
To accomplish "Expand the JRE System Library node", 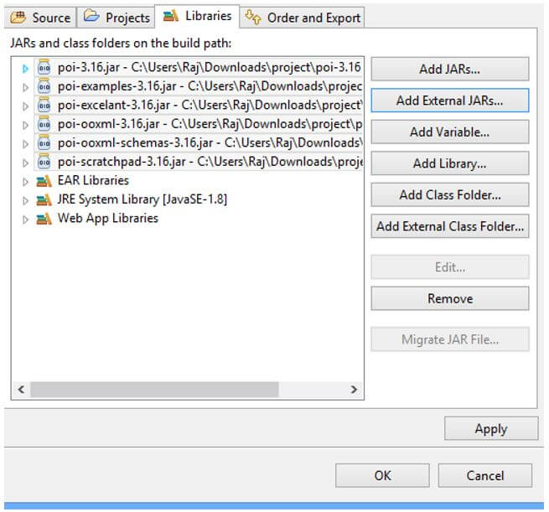I will click(x=25, y=200).
